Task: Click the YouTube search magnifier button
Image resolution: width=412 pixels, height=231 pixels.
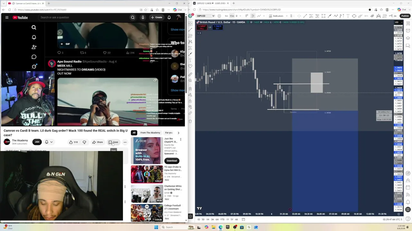Action: 133,17
